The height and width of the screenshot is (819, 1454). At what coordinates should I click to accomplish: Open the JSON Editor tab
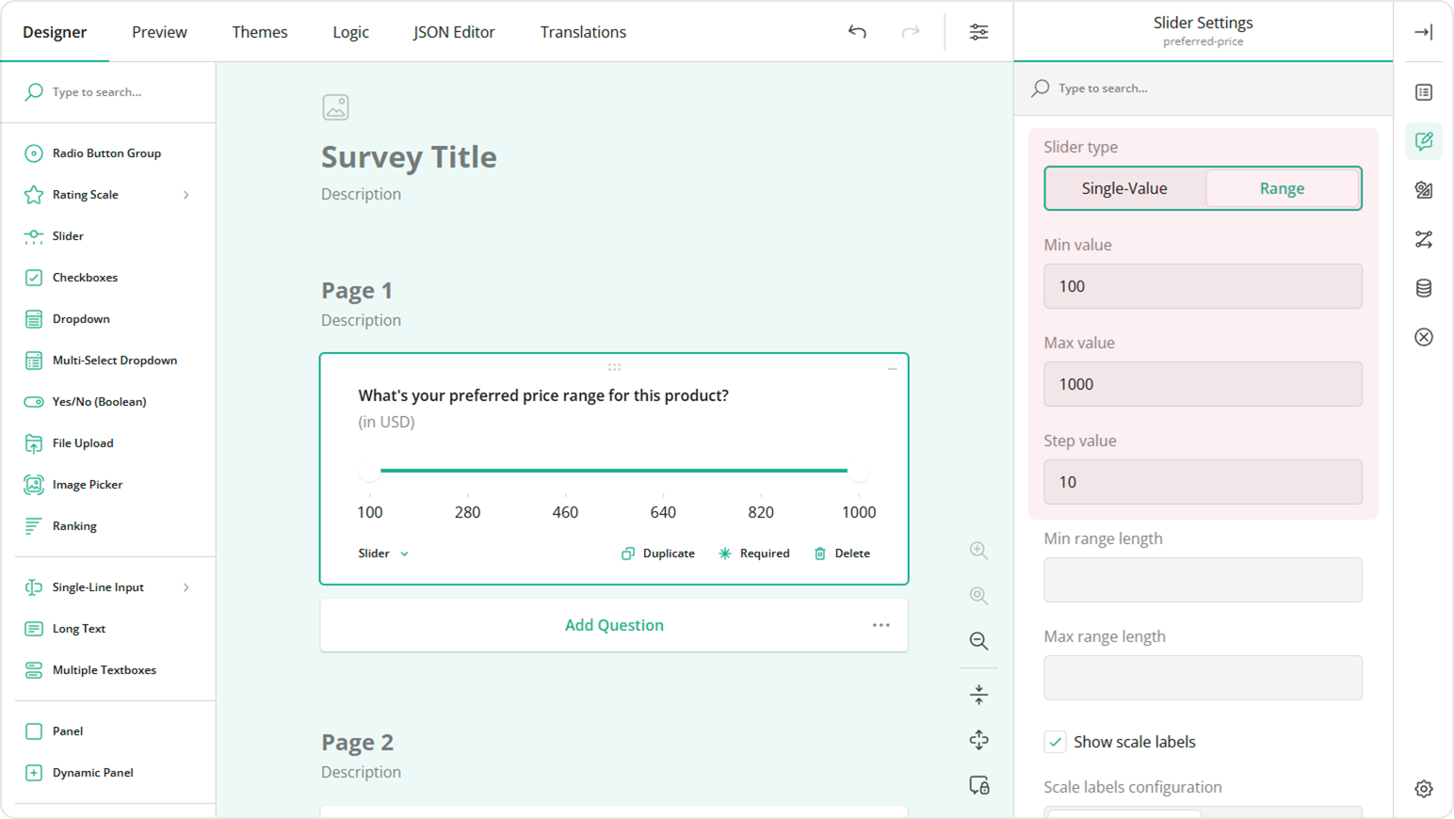click(x=454, y=31)
